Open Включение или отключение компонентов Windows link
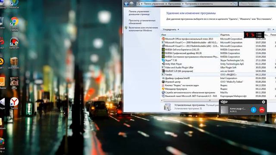This screenshot has height=155, width=276. 143,29
